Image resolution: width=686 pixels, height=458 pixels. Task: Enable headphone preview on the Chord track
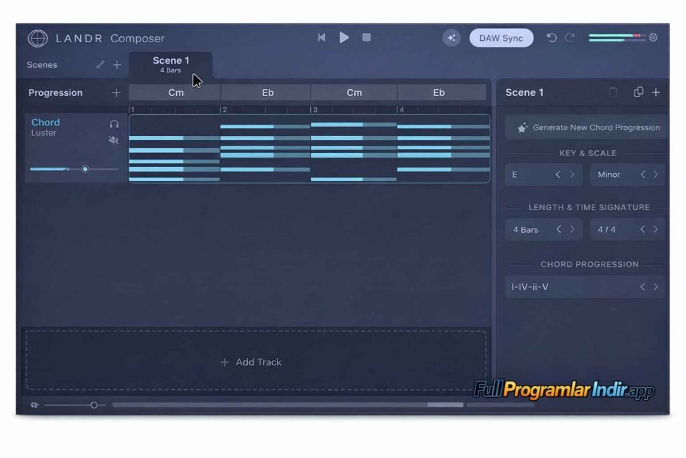[114, 123]
